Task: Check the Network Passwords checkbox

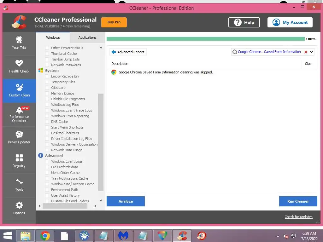Action: point(47,65)
